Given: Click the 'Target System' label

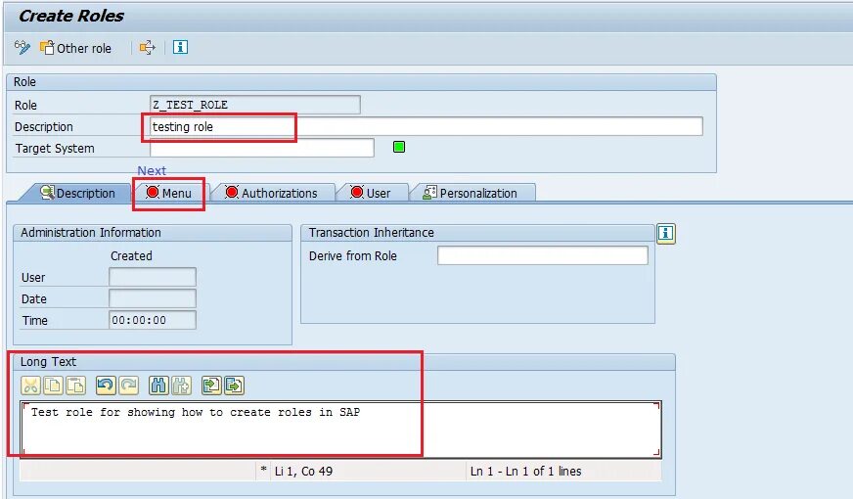Looking at the screenshot, I should (55, 148).
